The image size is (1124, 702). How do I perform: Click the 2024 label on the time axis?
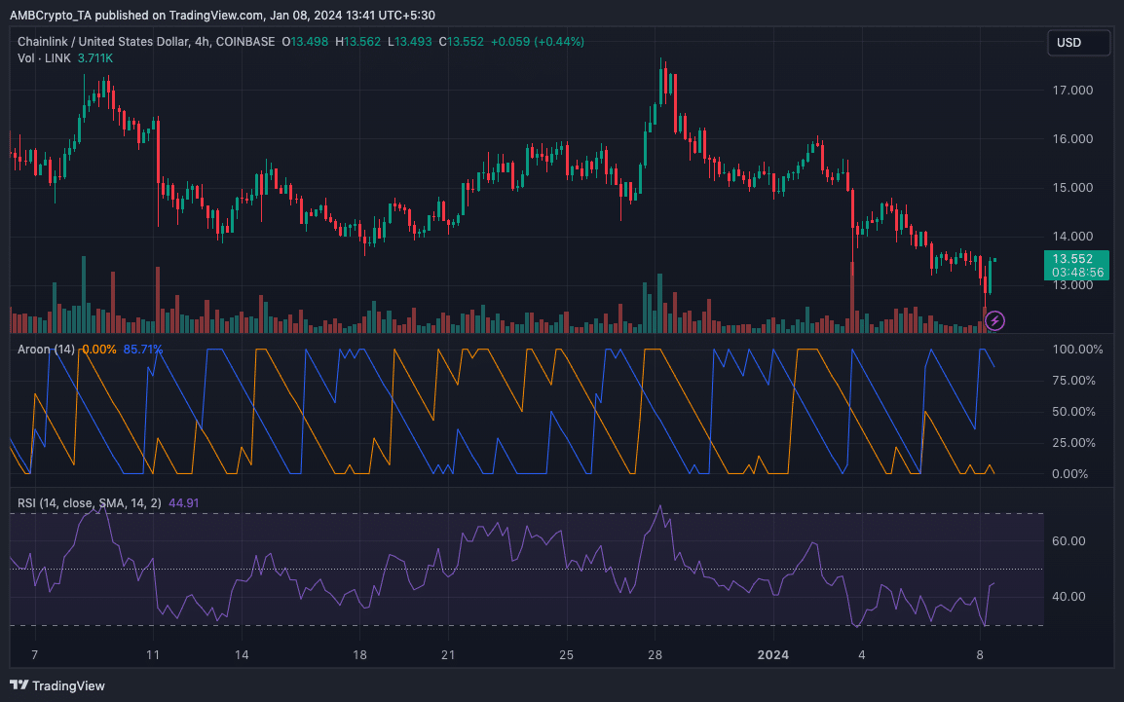click(773, 655)
